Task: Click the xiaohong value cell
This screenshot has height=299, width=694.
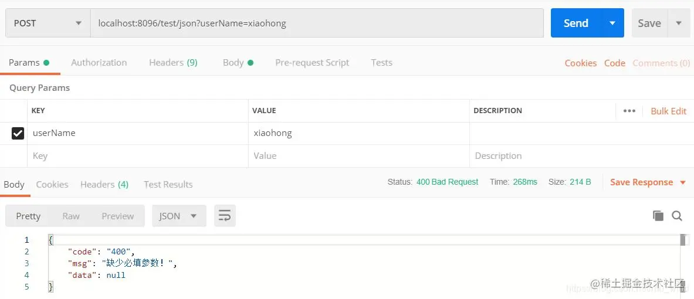Action: point(359,133)
